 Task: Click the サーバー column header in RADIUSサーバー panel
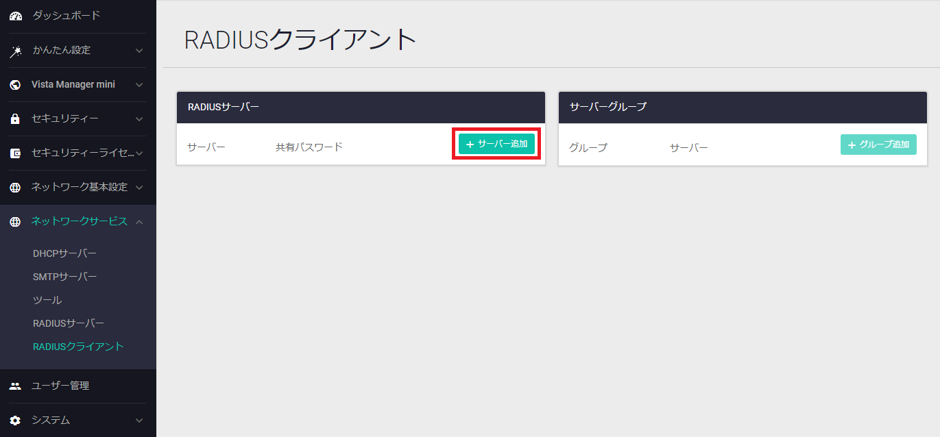(206, 147)
